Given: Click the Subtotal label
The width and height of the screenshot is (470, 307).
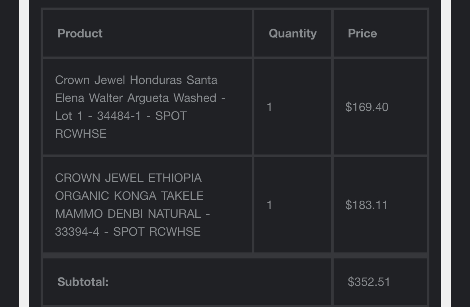Looking at the screenshot, I should (x=83, y=282).
